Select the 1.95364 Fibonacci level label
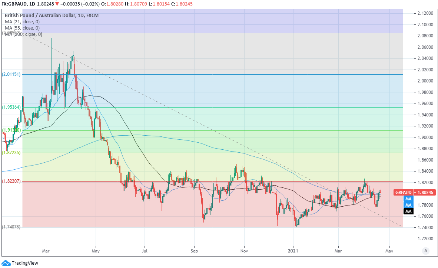The image size is (438, 268). point(11,107)
